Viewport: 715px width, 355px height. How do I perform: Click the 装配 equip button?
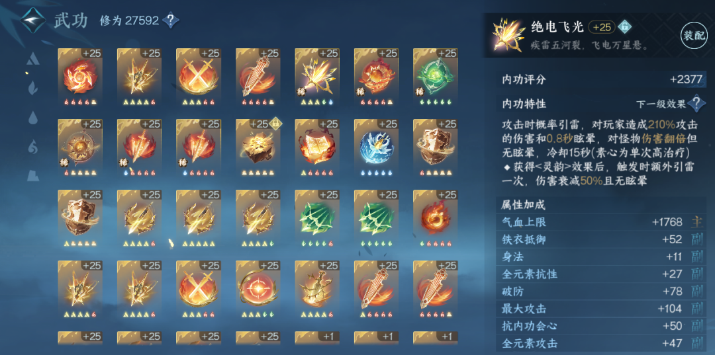coord(693,36)
